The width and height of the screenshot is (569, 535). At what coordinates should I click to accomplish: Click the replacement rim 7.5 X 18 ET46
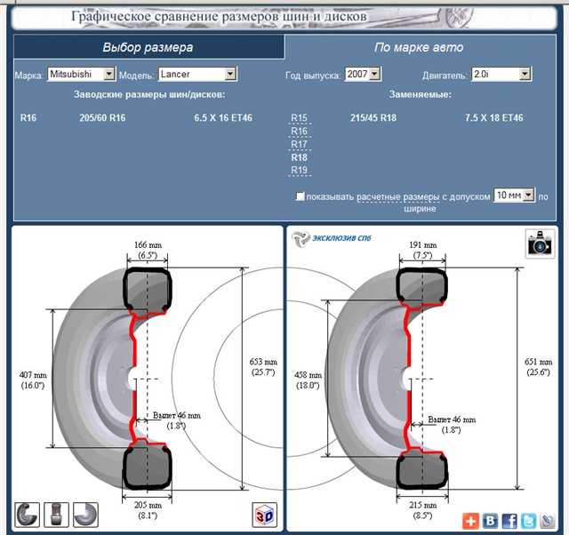pos(494,118)
